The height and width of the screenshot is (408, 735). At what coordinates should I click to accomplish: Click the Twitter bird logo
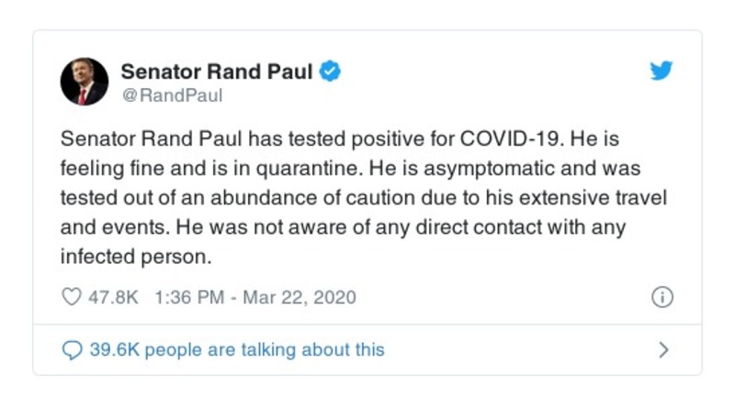coord(661,71)
